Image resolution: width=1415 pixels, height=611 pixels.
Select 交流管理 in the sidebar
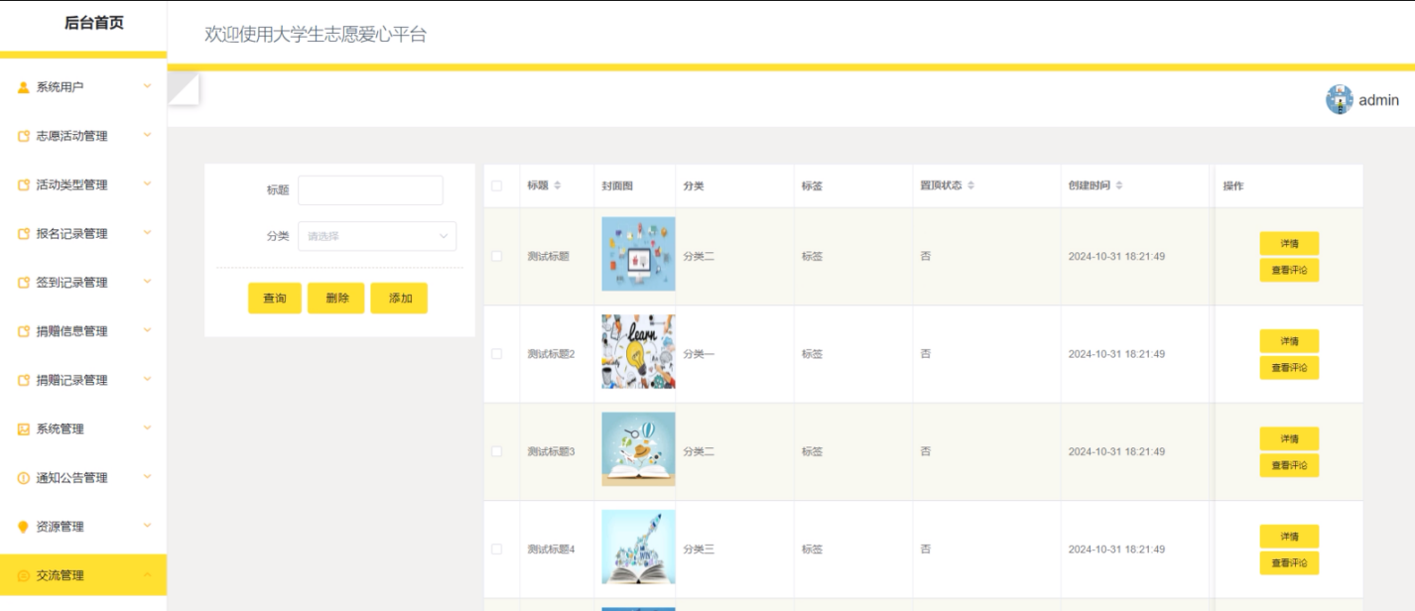pyautogui.click(x=83, y=575)
